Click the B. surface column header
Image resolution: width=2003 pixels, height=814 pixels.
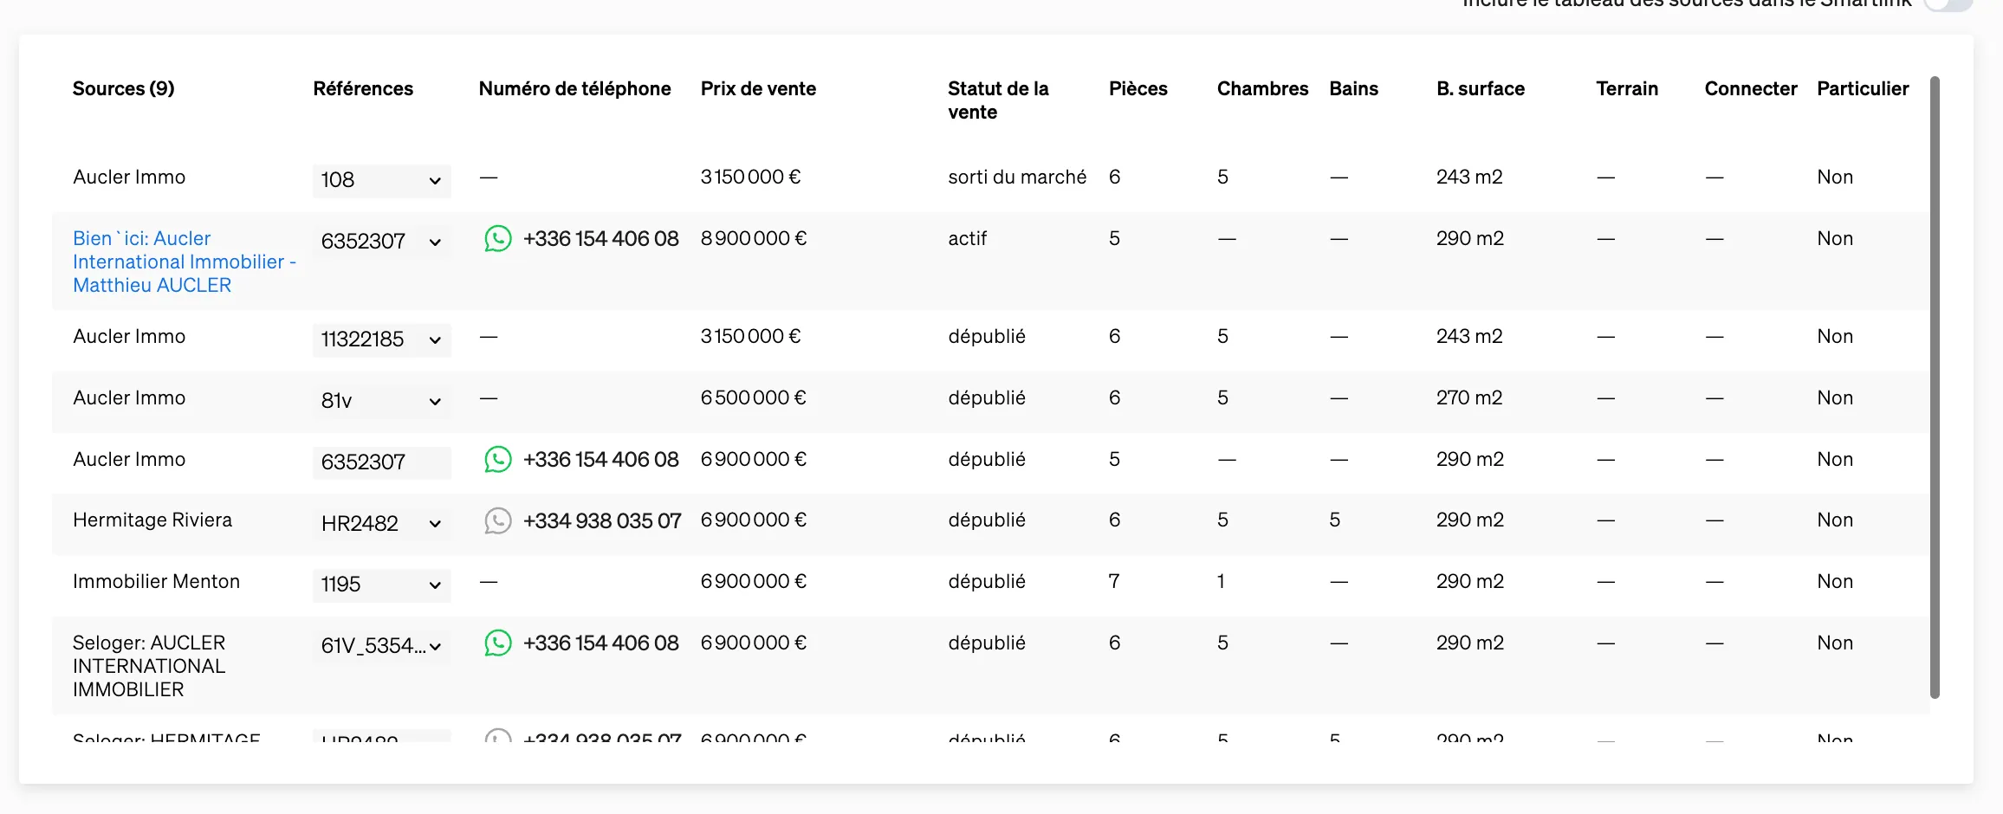coord(1481,88)
